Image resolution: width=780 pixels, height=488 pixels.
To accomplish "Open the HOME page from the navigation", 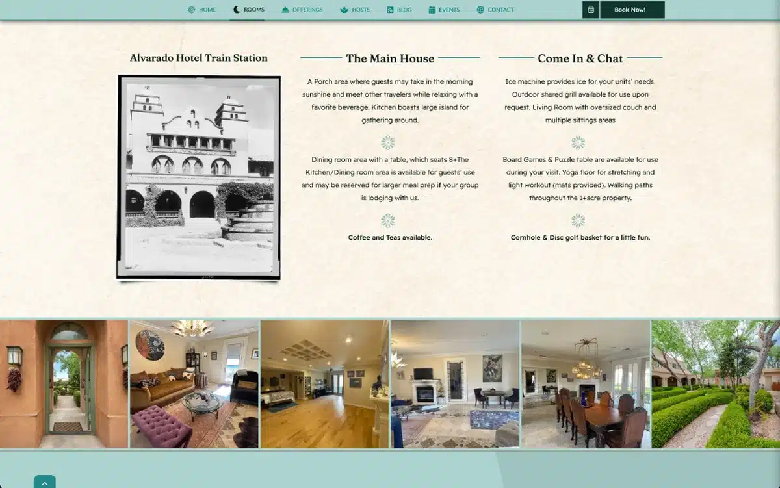I will tap(207, 10).
